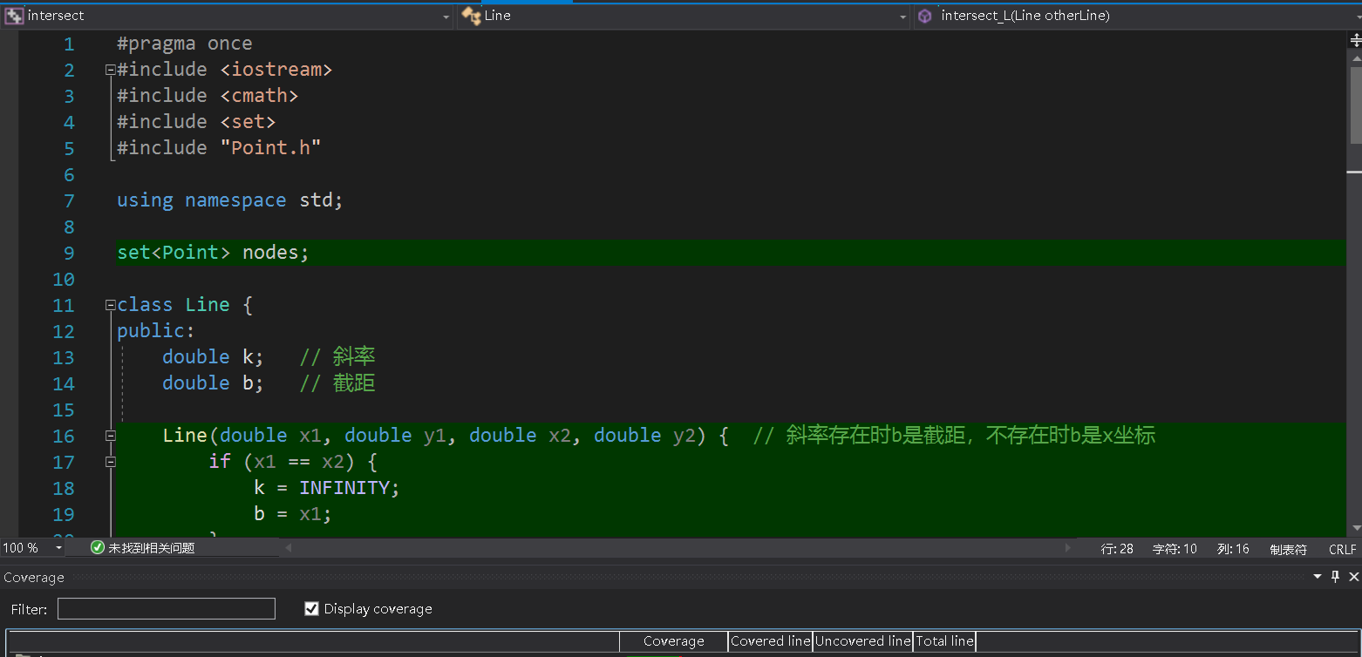1362x657 pixels.
Task: Click the double k; declaration
Action: [213, 357]
